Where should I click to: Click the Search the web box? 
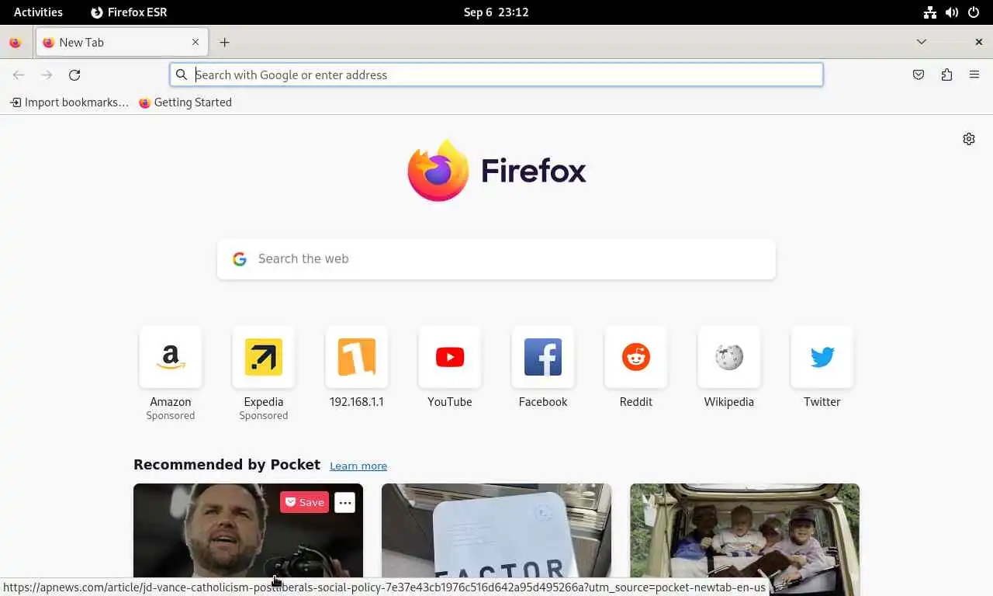(x=496, y=259)
